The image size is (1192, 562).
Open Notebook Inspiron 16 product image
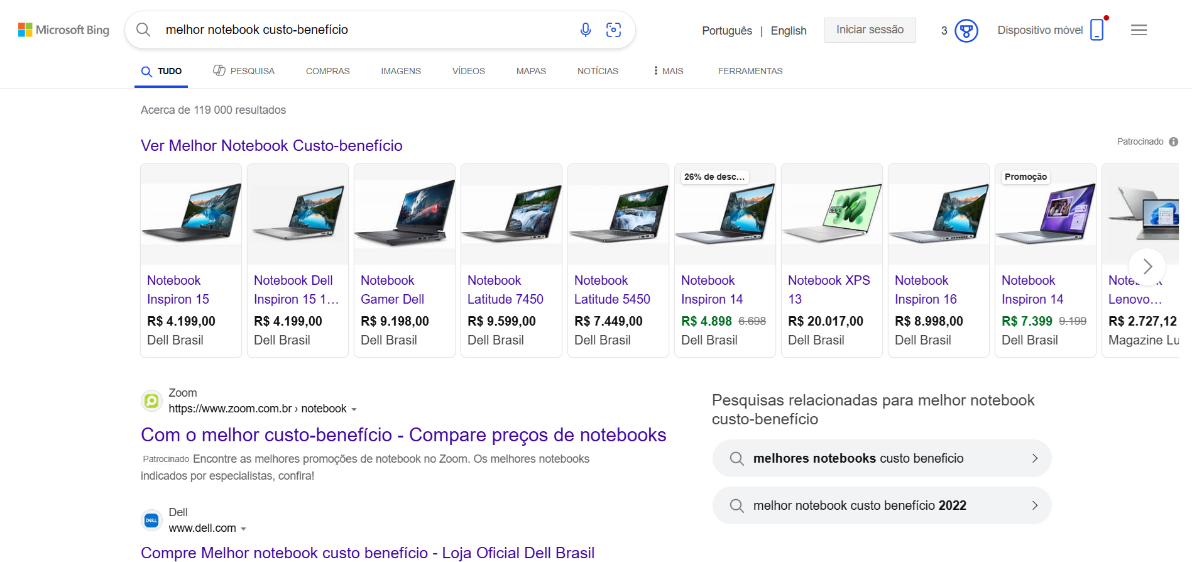click(939, 214)
